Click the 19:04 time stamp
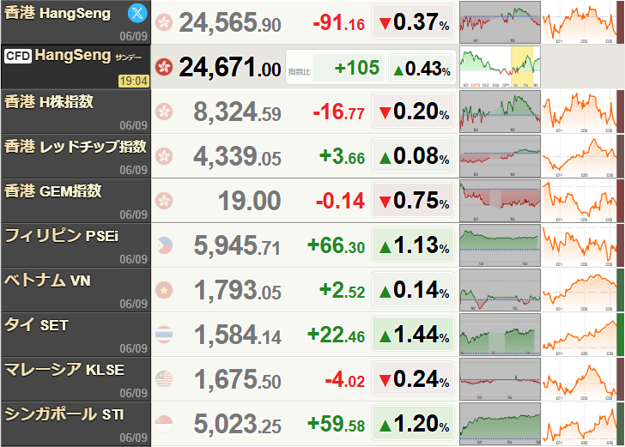625x447 pixels. coord(134,82)
